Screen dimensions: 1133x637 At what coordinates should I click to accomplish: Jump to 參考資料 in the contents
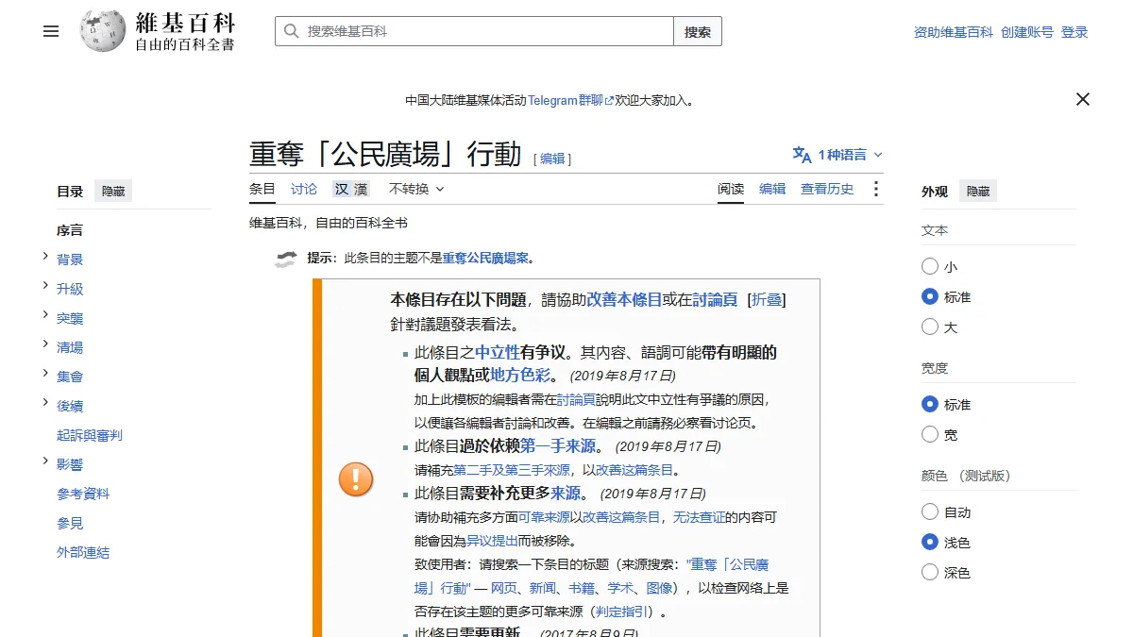click(x=83, y=494)
